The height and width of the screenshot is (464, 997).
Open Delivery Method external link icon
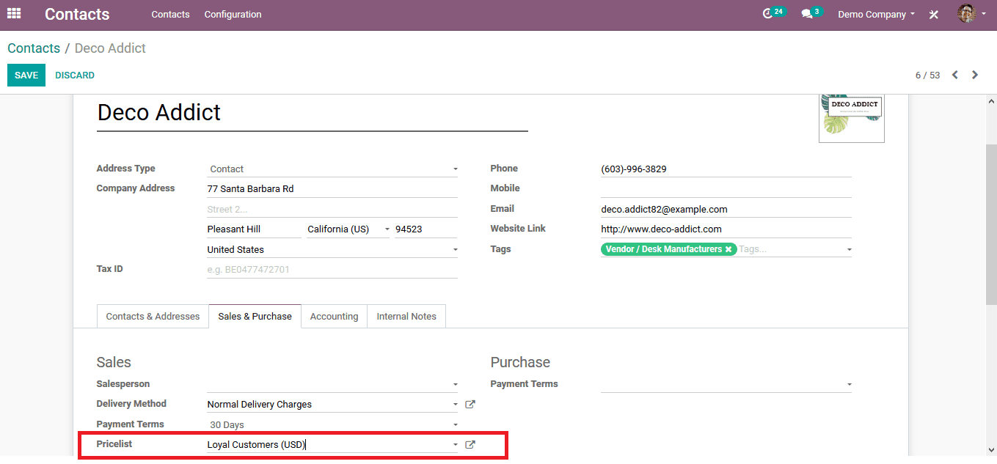tap(471, 404)
